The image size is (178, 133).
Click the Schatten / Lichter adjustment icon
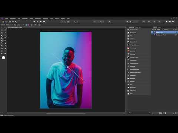[128, 57]
